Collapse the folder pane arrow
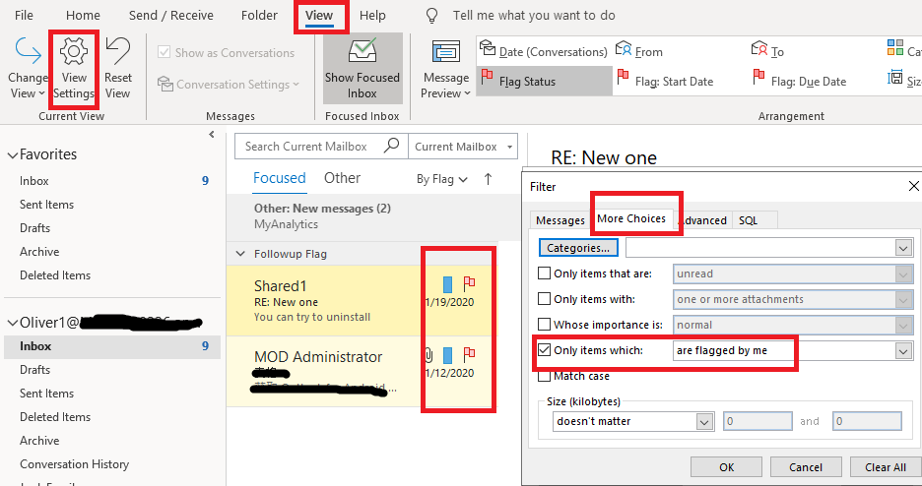This screenshot has height=486, width=922. click(x=212, y=135)
